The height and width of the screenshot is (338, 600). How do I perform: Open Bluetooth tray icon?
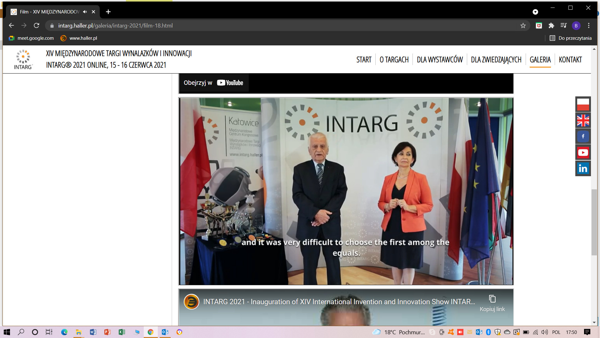tap(488, 332)
